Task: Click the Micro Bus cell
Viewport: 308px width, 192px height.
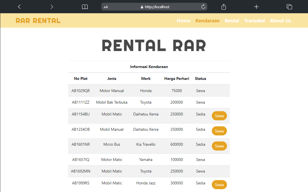Action: tap(112, 144)
